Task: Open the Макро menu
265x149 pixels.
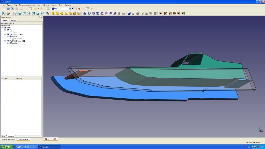Action: (39, 5)
